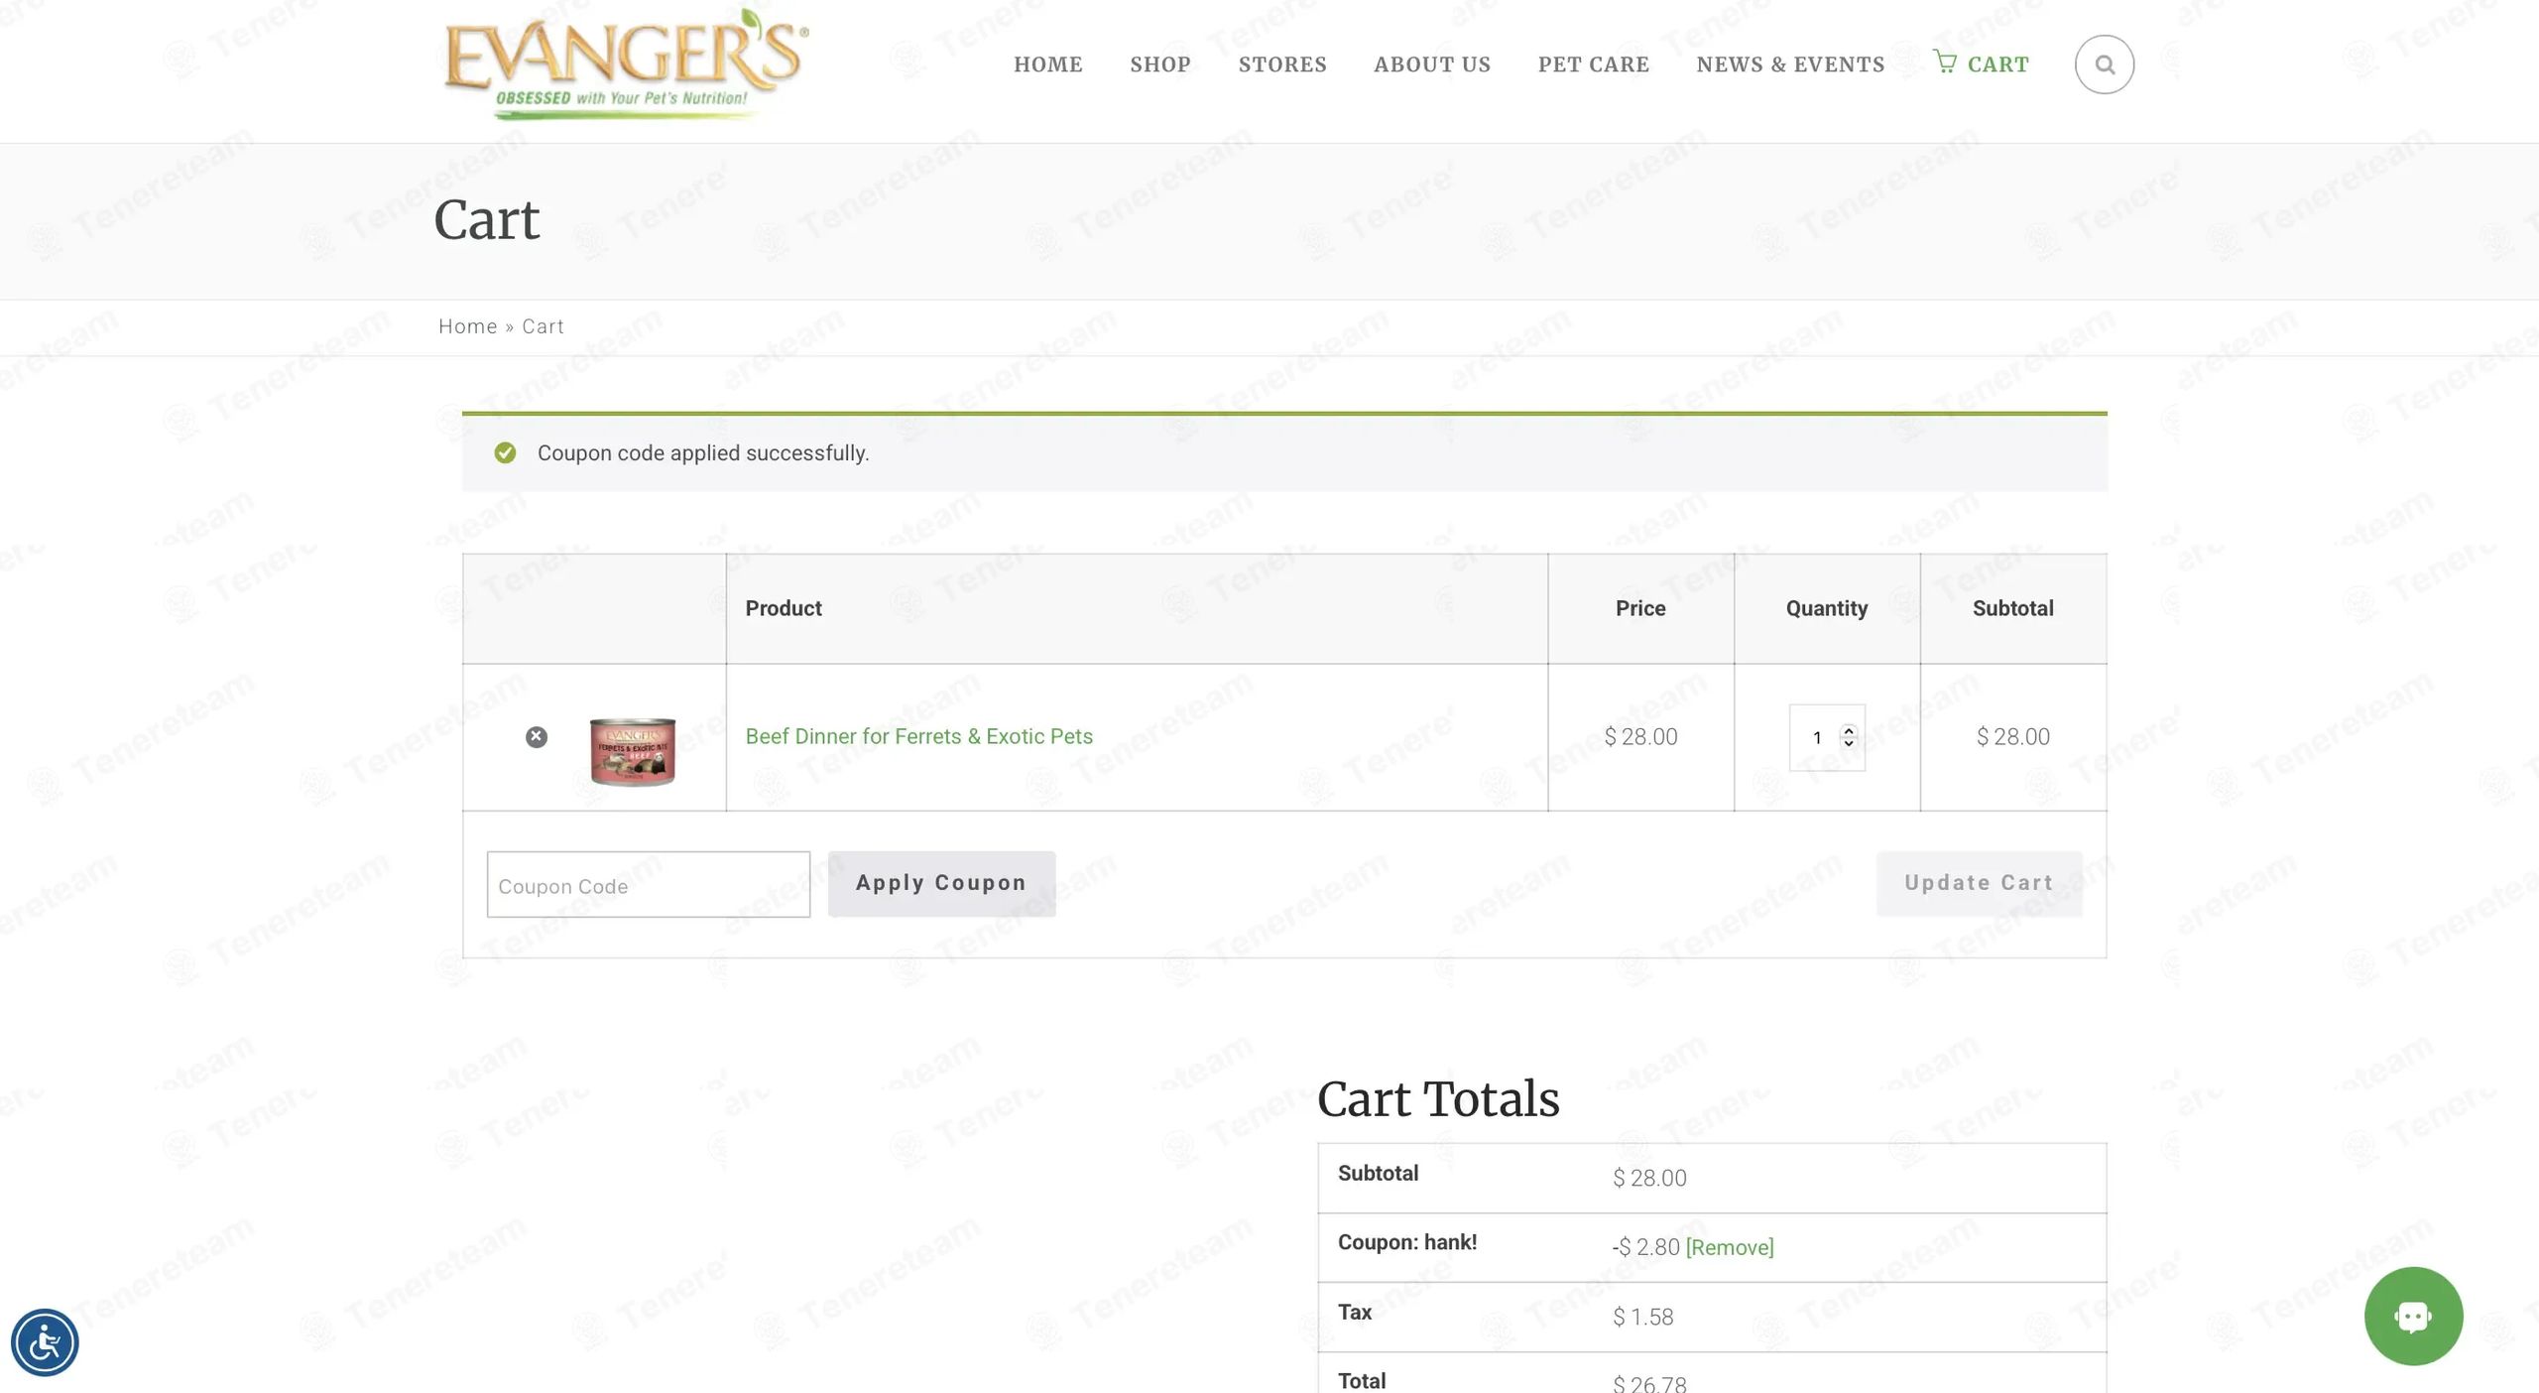Open the STORES menu item

[x=1282, y=64]
